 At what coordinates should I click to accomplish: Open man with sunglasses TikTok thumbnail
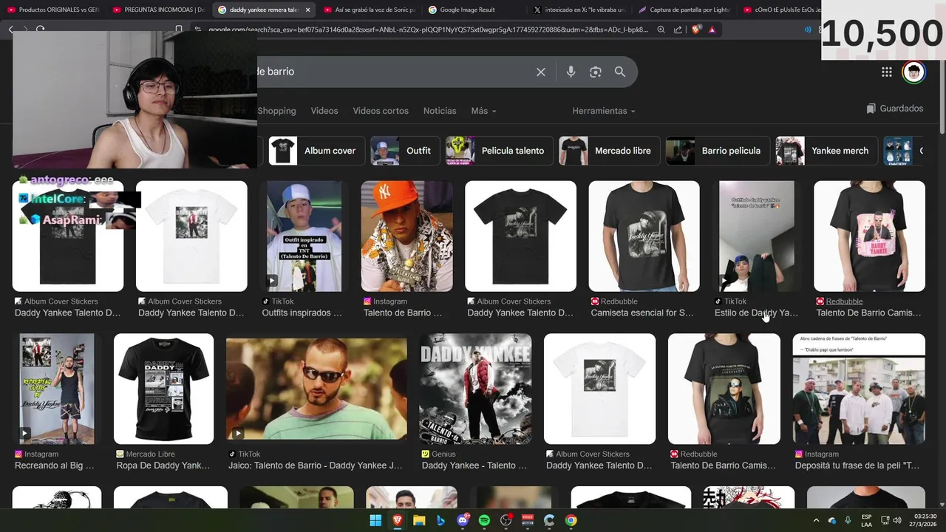coord(316,389)
